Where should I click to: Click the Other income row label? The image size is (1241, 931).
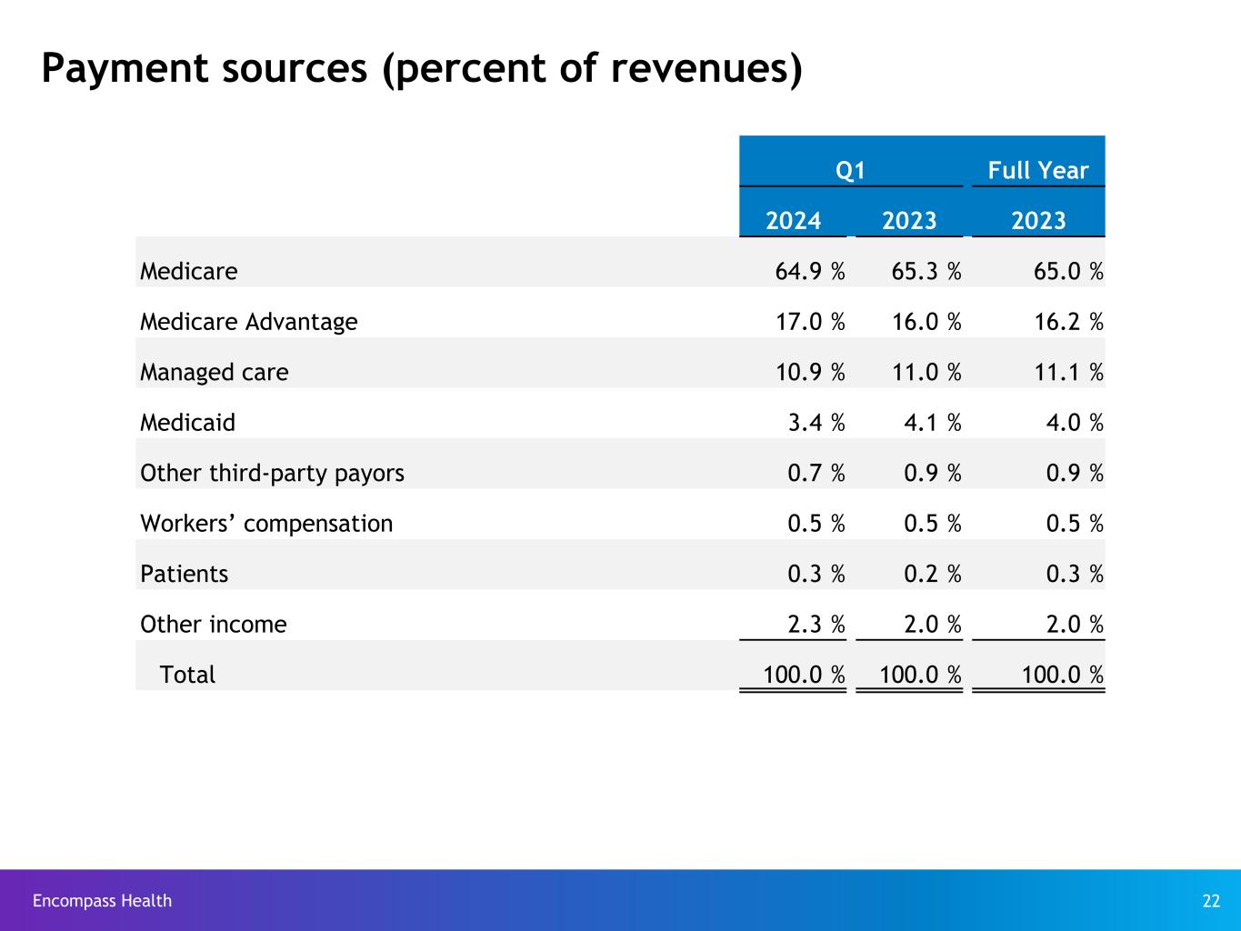pos(214,625)
